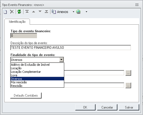Open Defaults Contábeis button
Screen dimensions: 143x115
click(26, 96)
